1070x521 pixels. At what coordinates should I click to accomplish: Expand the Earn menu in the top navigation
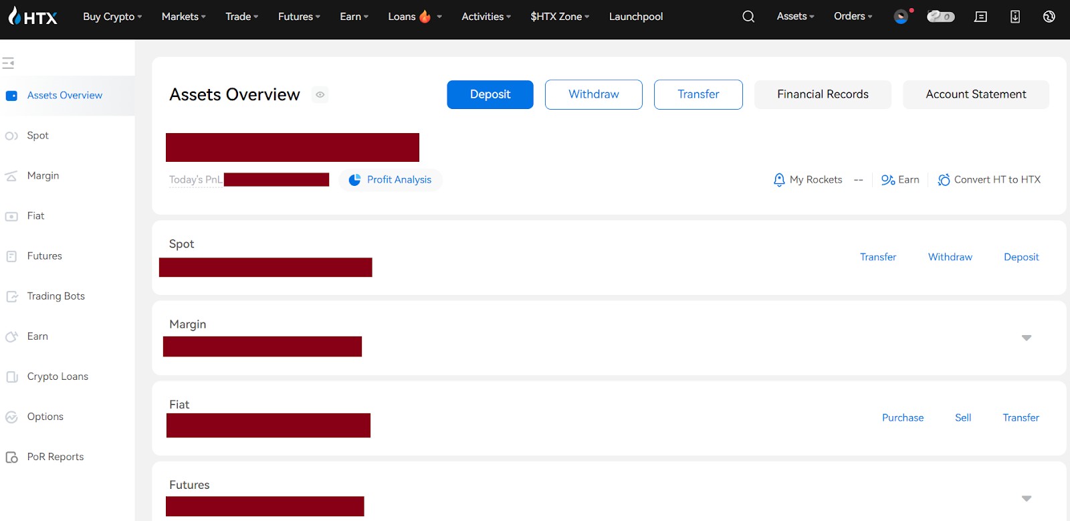pos(354,17)
